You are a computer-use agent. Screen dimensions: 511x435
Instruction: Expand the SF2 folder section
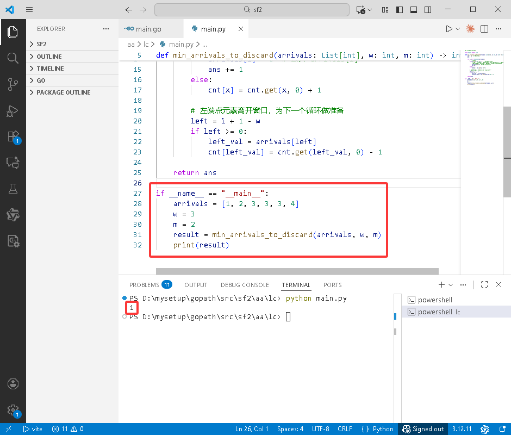point(72,44)
